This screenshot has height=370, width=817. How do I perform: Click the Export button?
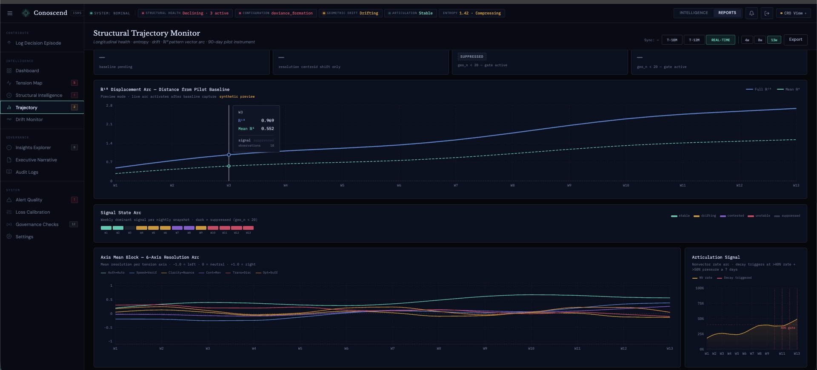pyautogui.click(x=795, y=40)
